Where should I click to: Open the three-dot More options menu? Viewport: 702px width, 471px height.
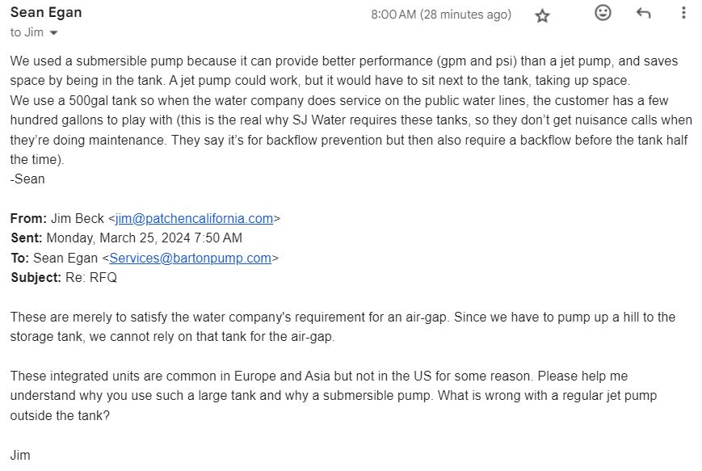click(x=683, y=13)
